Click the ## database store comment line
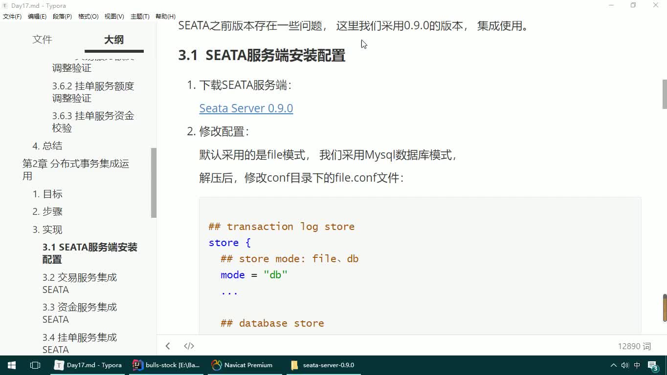Screen dimensions: 667x375 point(272,323)
